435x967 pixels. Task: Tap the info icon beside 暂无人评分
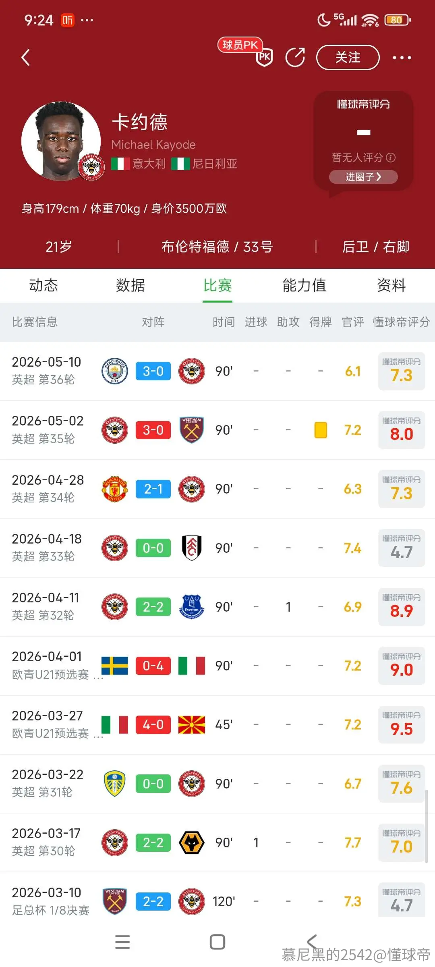point(391,158)
